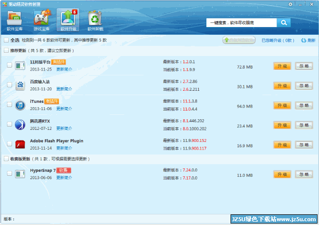Click the search magnifier button
The height and width of the screenshot is (225, 319).
[284, 23]
